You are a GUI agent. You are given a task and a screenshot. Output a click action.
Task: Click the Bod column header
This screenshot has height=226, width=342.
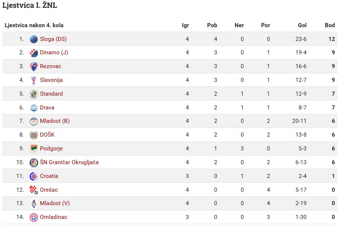(x=330, y=25)
